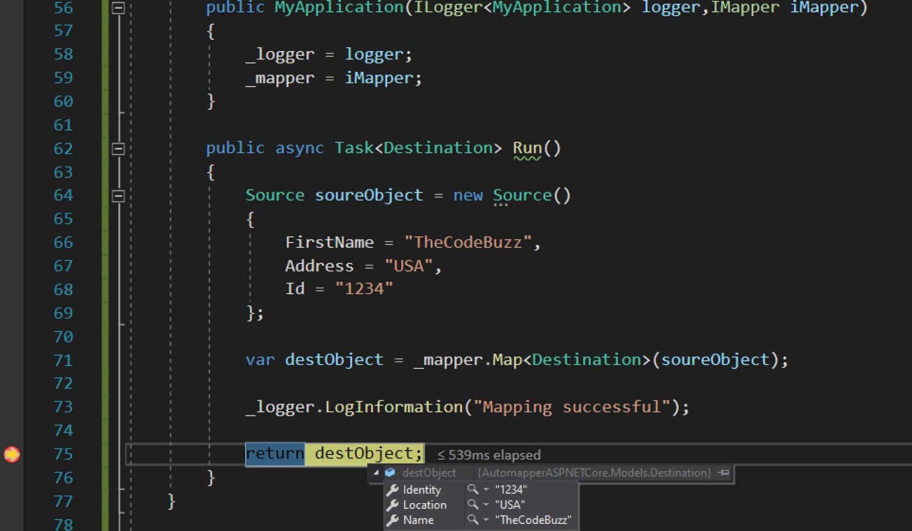Viewport: 912px width, 531px height.
Task: Click the FirstName property on line 66
Action: [330, 242]
